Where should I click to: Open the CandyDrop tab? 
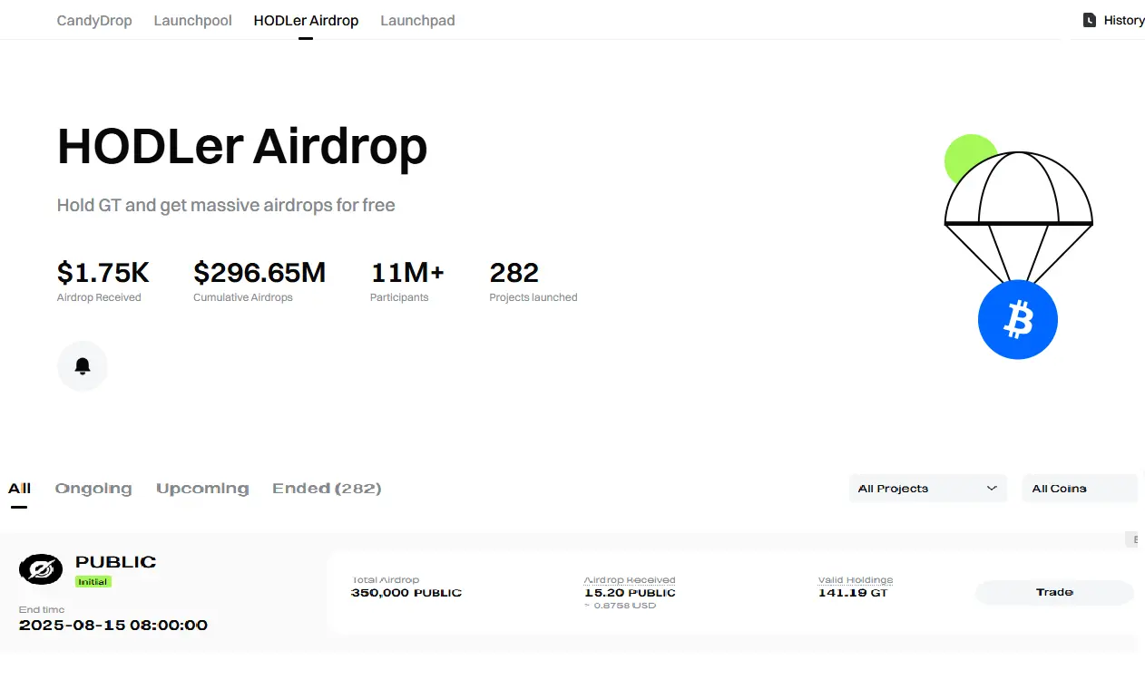point(94,20)
